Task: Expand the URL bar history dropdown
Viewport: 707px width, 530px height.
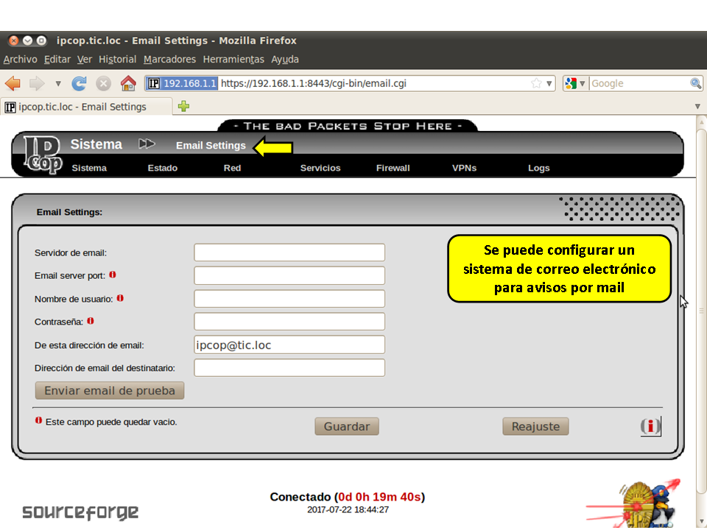Action: (549, 83)
